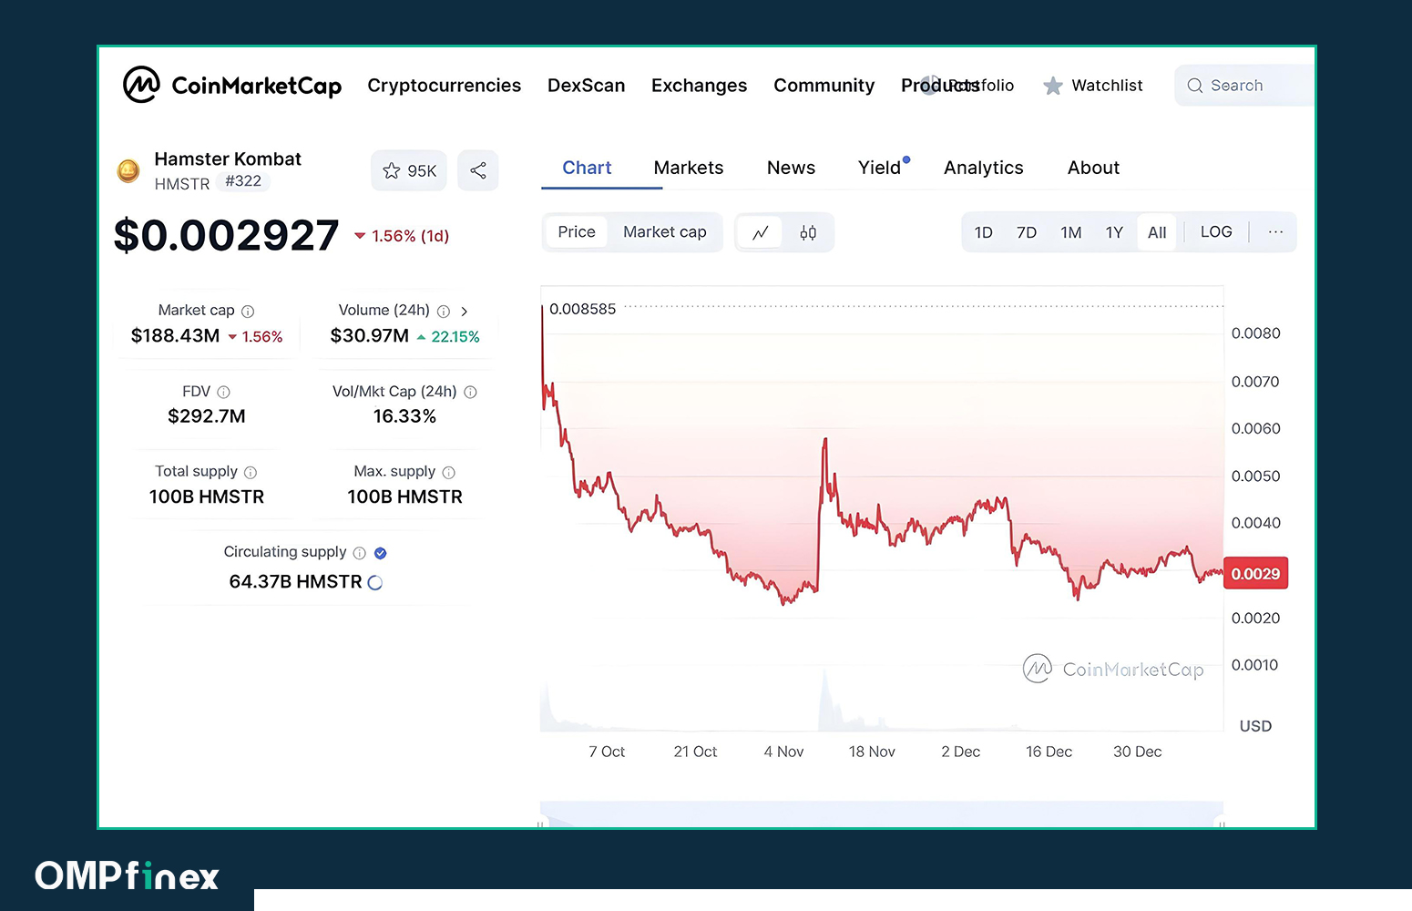Open the Community menu
The image size is (1412, 911).
(x=824, y=86)
